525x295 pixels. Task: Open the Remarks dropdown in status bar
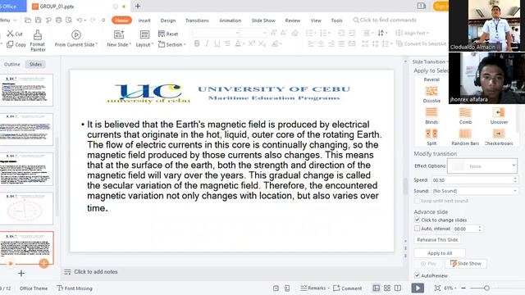tap(315, 288)
